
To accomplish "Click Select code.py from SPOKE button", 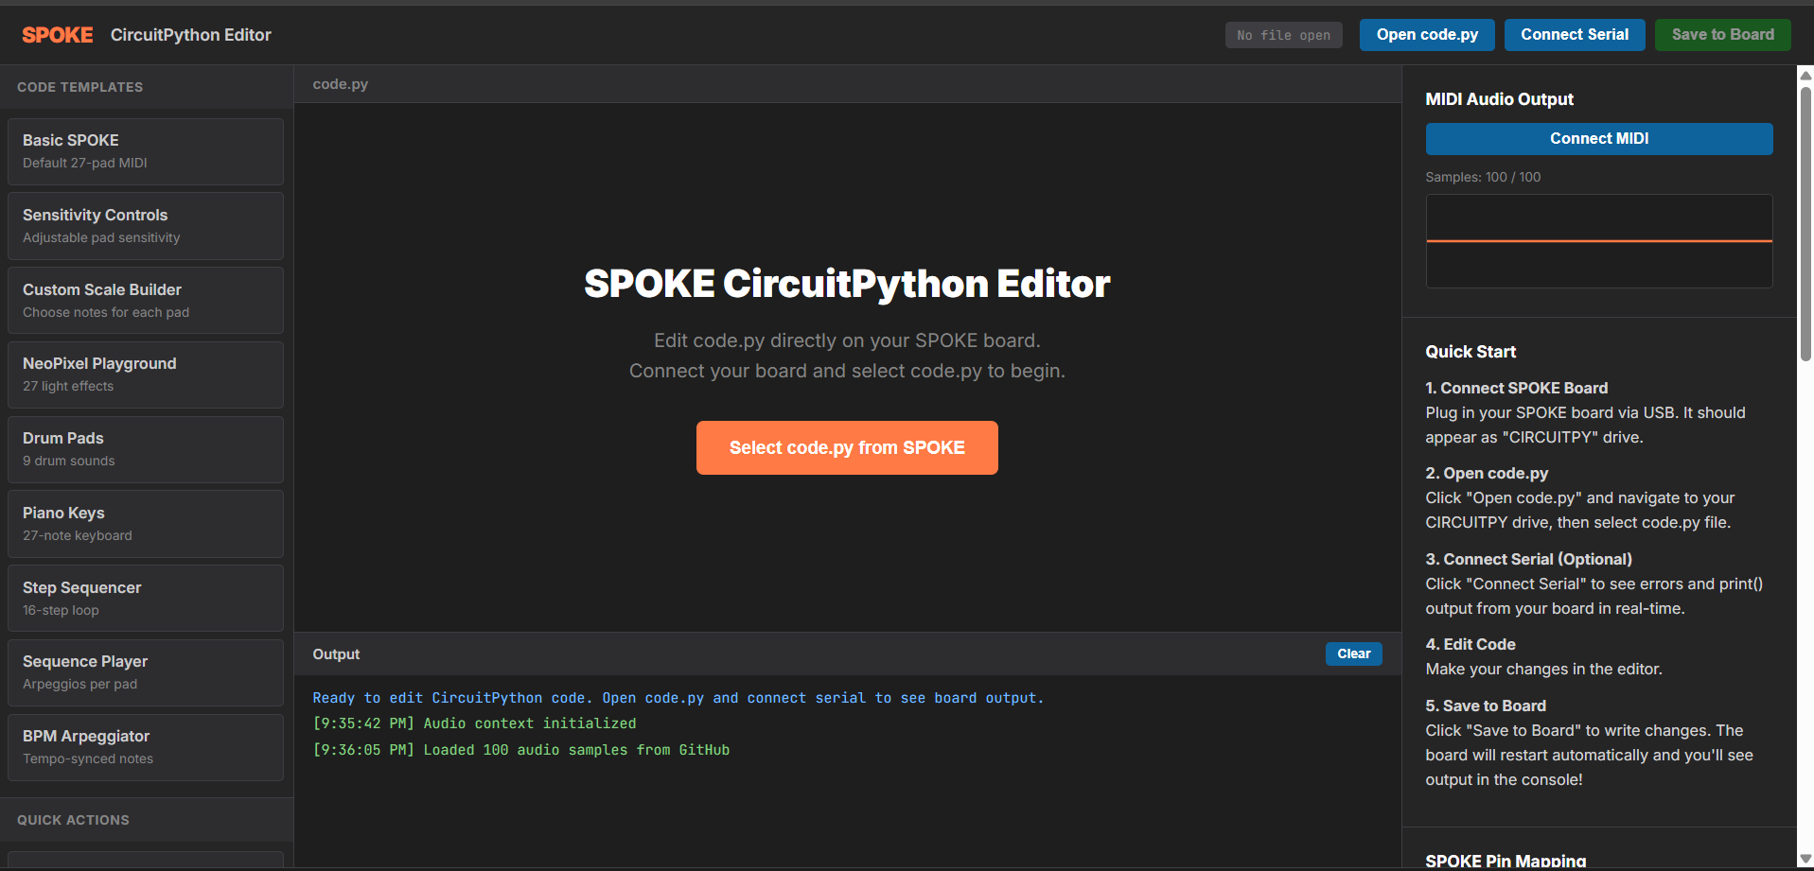I will click(847, 447).
